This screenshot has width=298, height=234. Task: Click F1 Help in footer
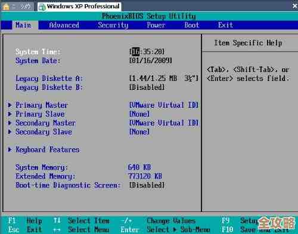point(25,221)
